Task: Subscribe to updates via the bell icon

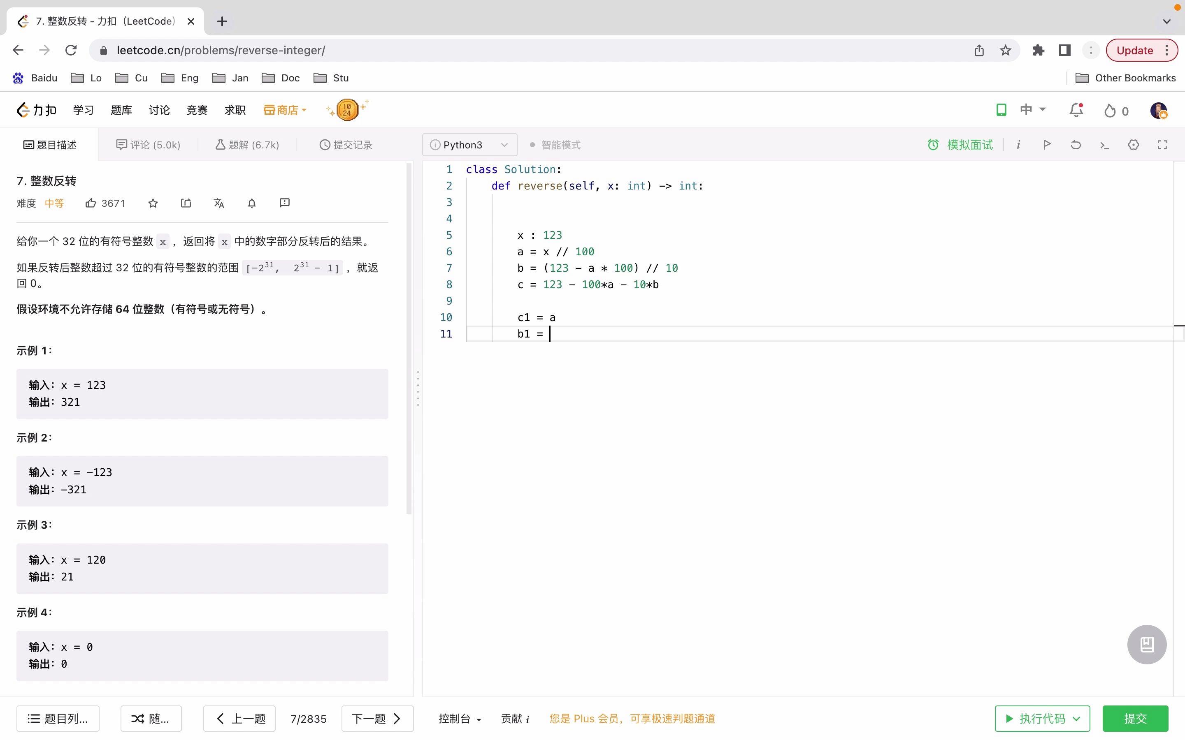Action: (x=251, y=203)
